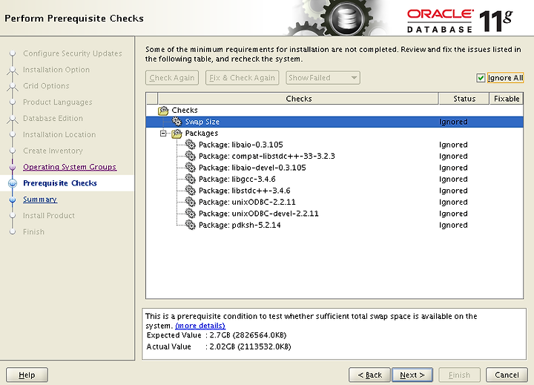The image size is (534, 385).
Task: Collapse the Packages tree node
Action: click(x=163, y=134)
